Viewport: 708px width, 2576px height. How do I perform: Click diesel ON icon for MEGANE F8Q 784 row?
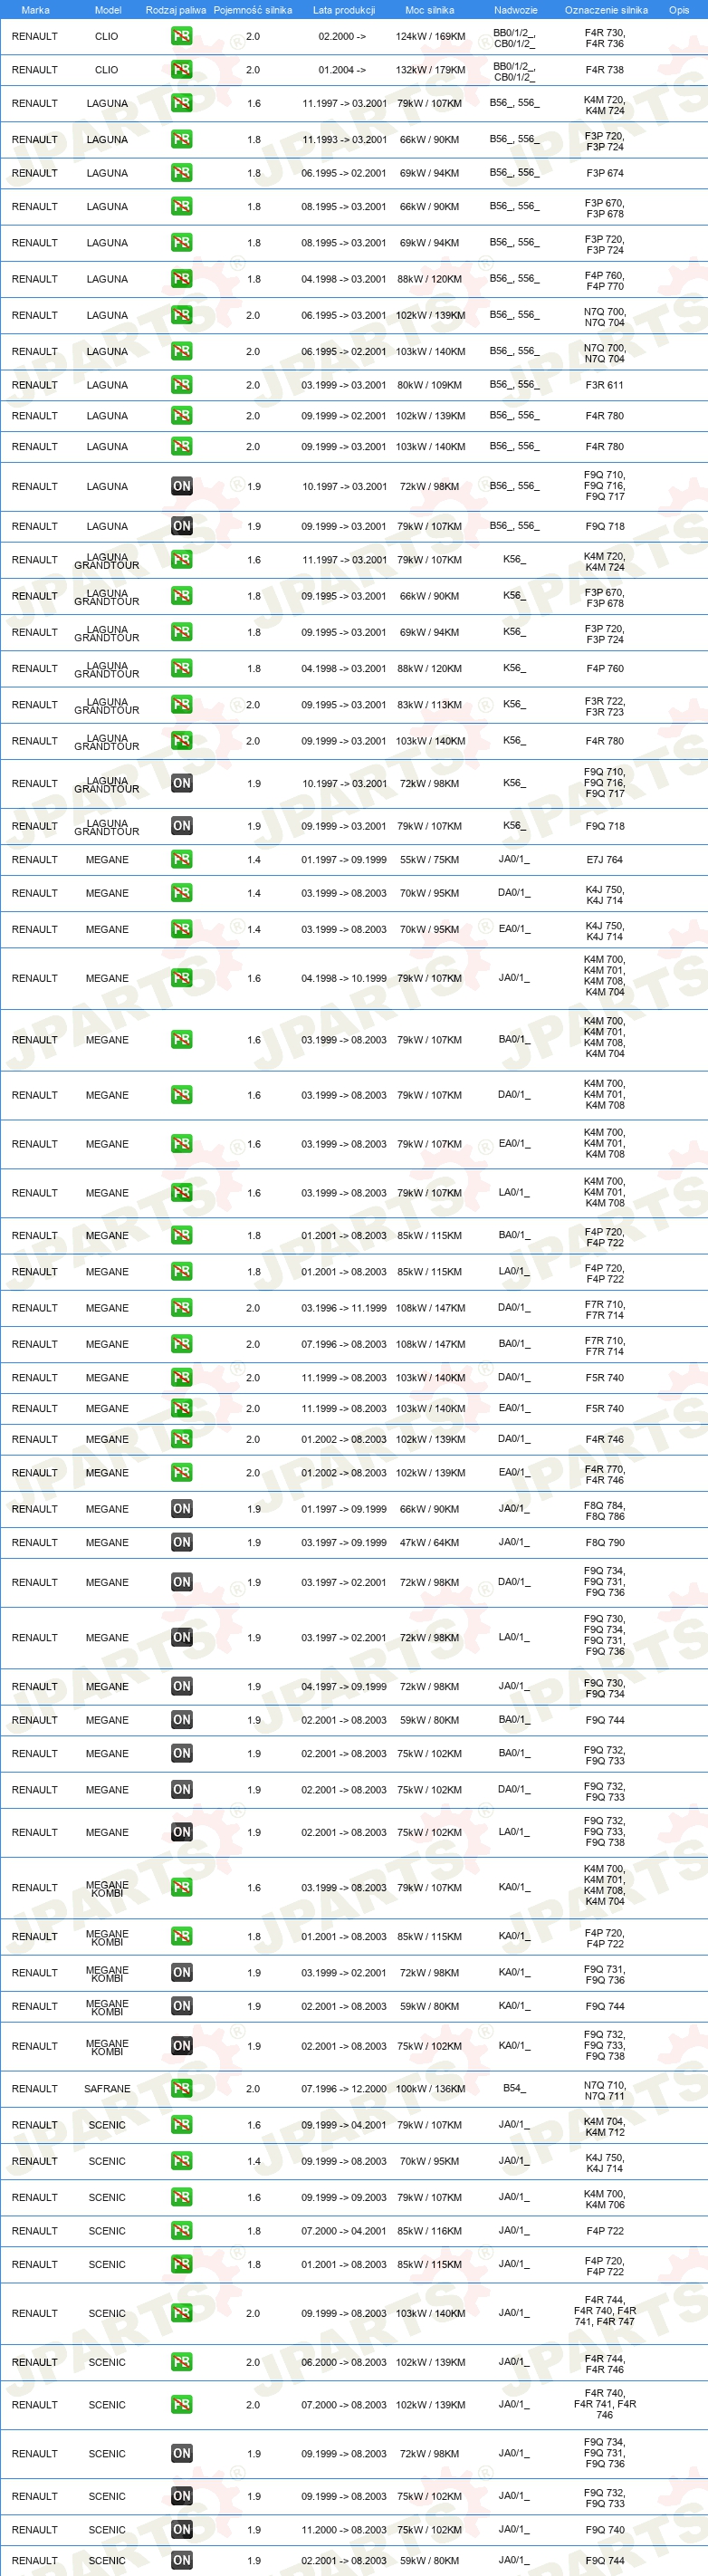tap(181, 1509)
